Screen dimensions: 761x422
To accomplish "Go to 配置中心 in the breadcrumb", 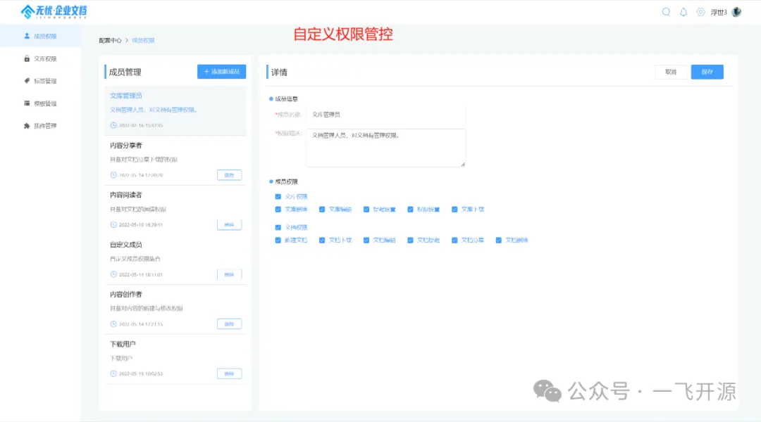I will 110,41.
